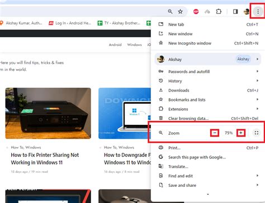
Task: Expand Save and share submenu
Action: click(208, 185)
